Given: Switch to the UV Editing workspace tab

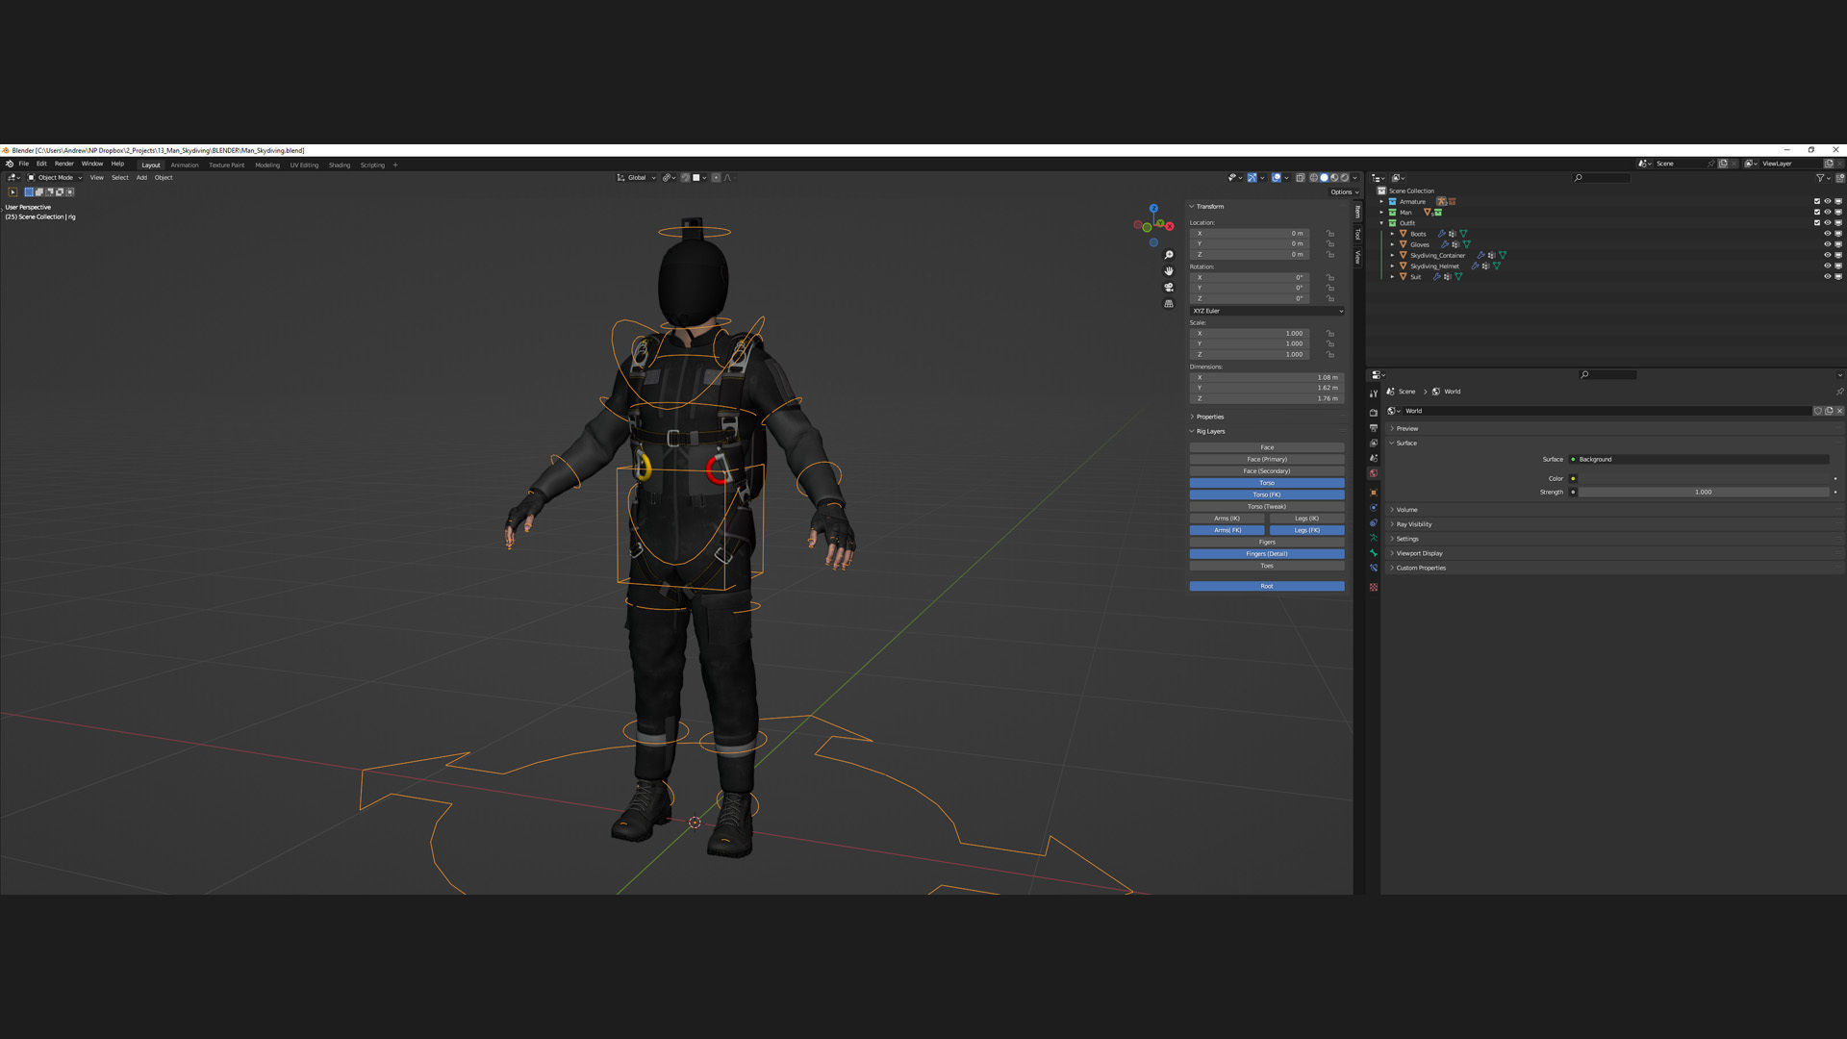Looking at the screenshot, I should (304, 165).
